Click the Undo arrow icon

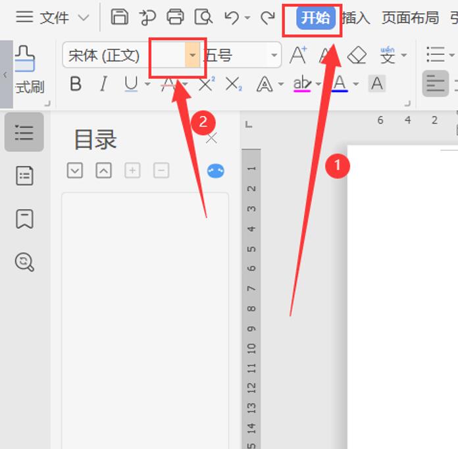232,18
